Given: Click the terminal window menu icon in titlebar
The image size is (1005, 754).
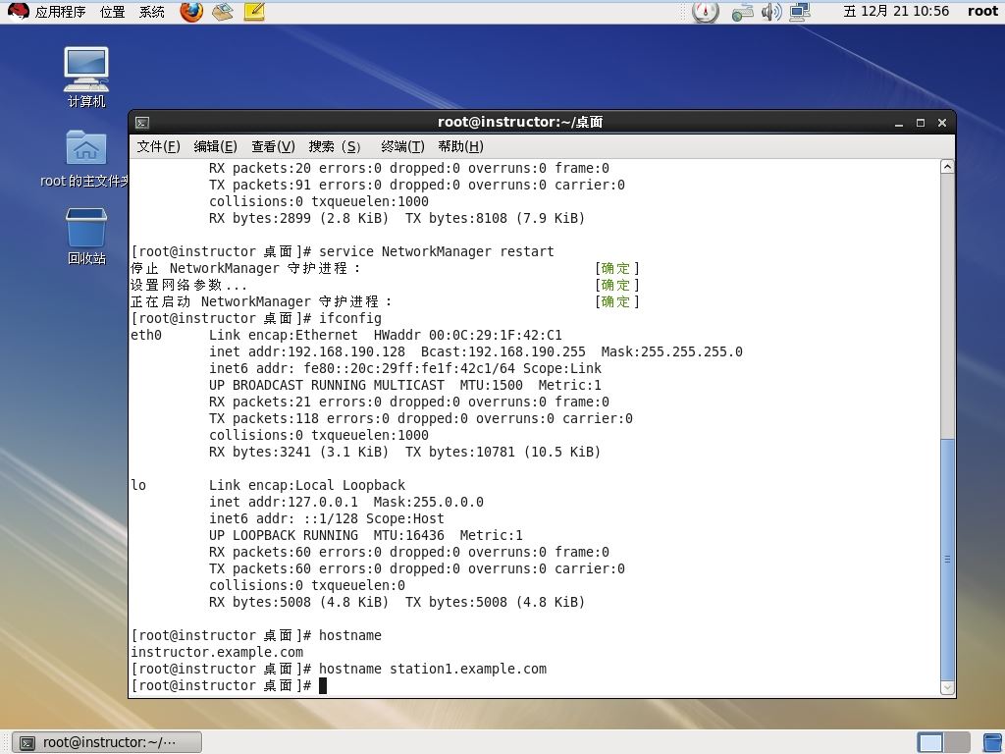Looking at the screenshot, I should tap(142, 123).
